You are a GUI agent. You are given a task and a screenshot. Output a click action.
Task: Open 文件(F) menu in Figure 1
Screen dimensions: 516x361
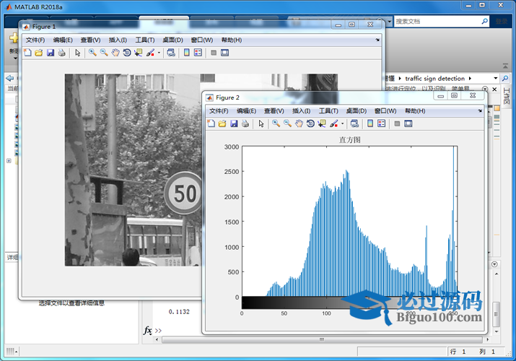click(x=35, y=40)
